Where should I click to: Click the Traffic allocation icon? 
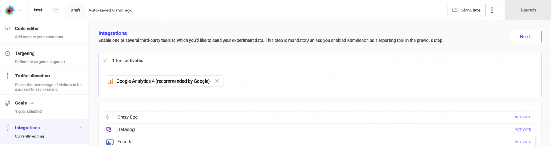pos(7,76)
